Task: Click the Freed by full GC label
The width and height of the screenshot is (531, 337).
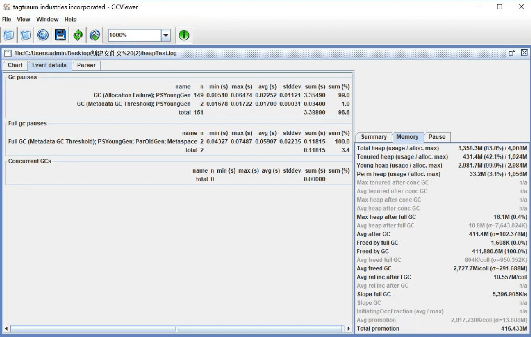Action: click(x=378, y=243)
